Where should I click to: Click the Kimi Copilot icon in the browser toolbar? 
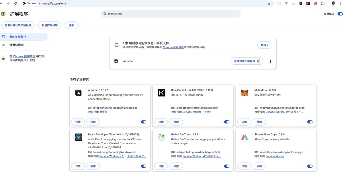point(308,3)
